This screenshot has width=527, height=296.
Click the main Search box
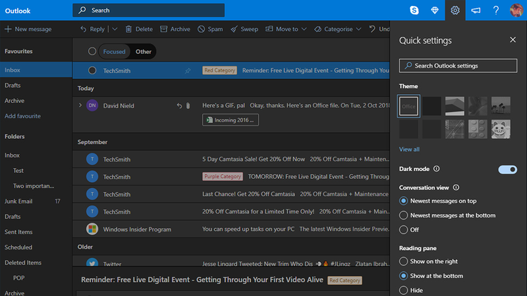click(x=149, y=10)
